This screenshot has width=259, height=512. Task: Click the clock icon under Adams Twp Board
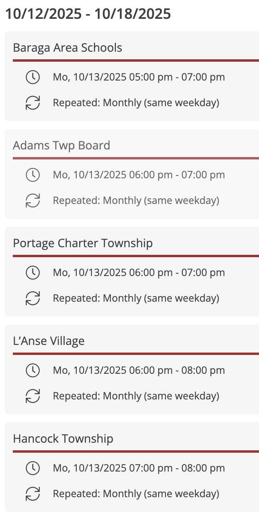click(33, 175)
